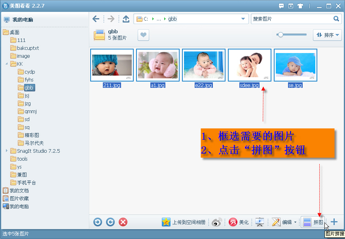
Task: Open the qmmj folder
Action: pyautogui.click(x=27, y=112)
